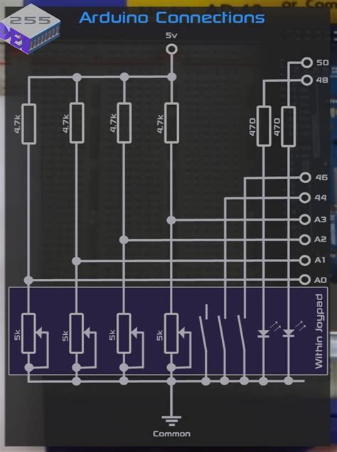This screenshot has height=452, width=337.
Task: Click the ground symbol above Common
Action: tap(171, 421)
